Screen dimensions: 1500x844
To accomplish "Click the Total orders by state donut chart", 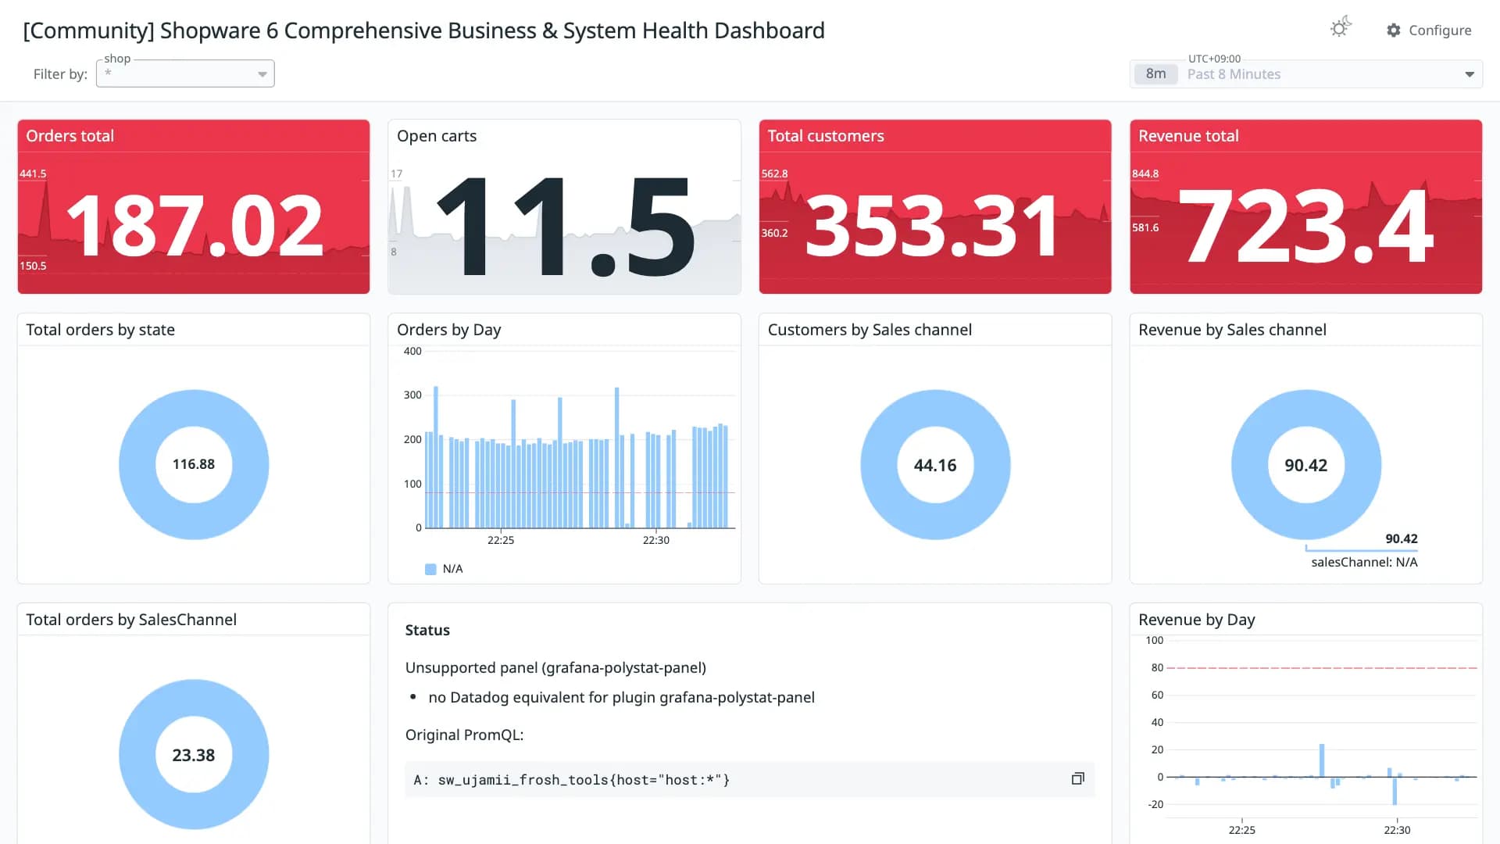I will click(x=194, y=464).
